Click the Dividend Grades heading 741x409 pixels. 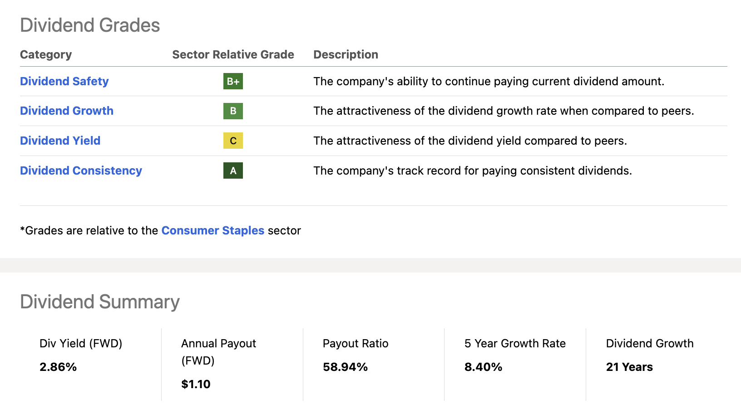point(90,25)
